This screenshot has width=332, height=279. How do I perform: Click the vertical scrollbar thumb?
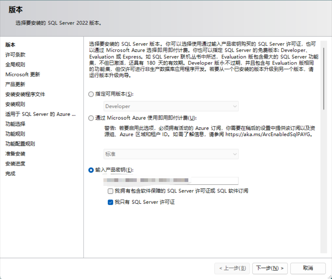(x=323, y=79)
